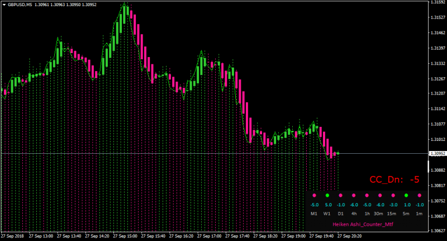Select the 1.0 value above 5m
Image resolution: width=447 pixels, height=241 pixels.
407,205
